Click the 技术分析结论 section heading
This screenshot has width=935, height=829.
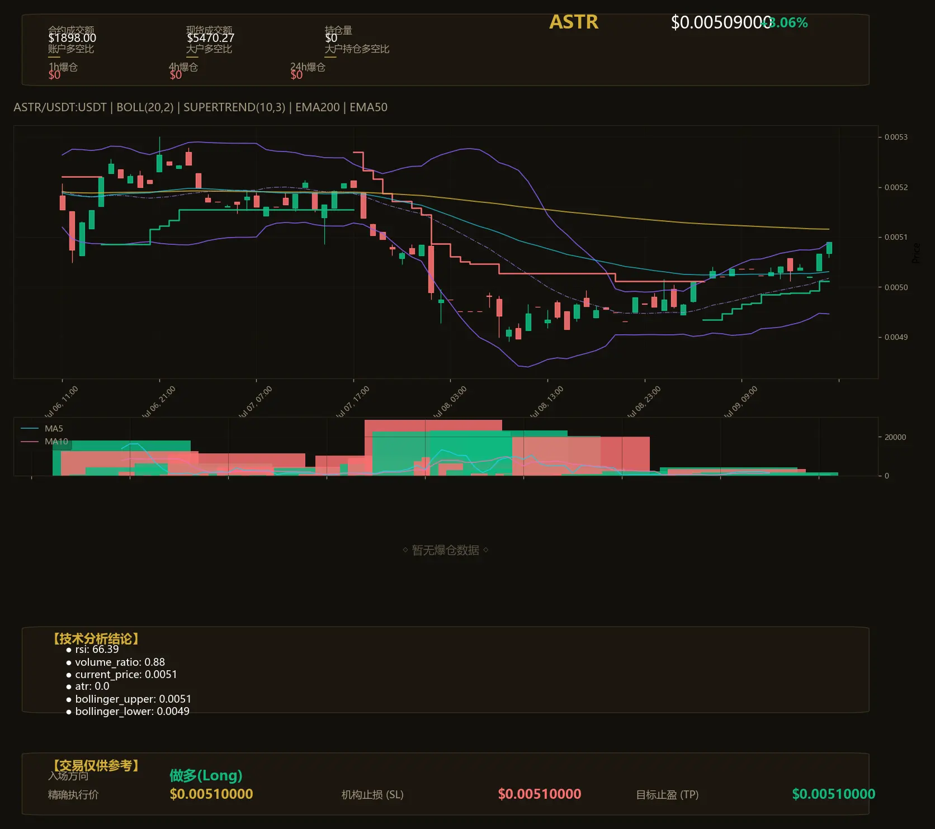(x=96, y=639)
